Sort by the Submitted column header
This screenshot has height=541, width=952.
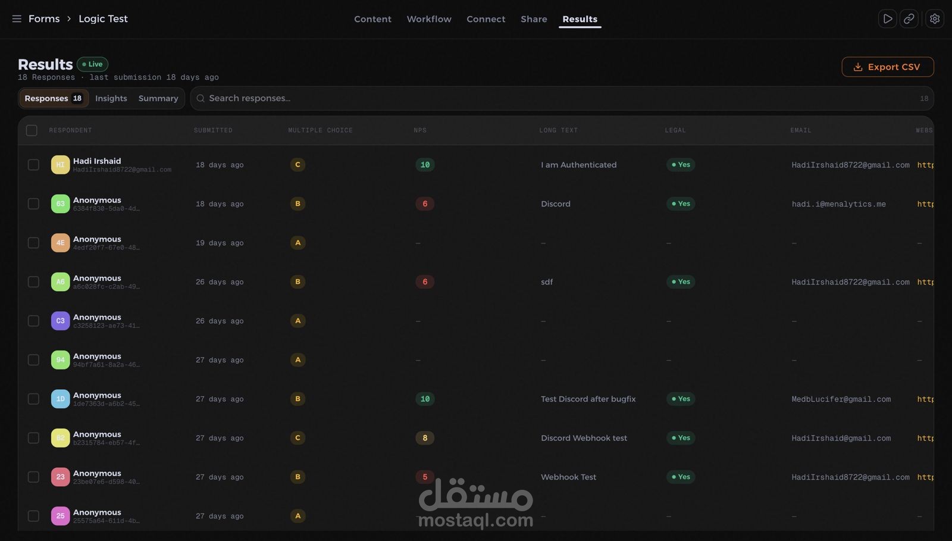tap(213, 130)
